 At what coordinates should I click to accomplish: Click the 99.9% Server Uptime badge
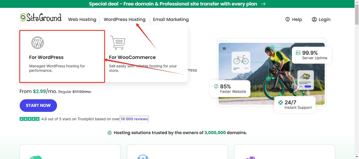[x=312, y=55]
